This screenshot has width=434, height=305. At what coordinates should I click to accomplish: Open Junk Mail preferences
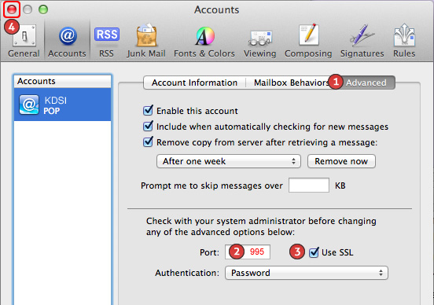(x=146, y=41)
